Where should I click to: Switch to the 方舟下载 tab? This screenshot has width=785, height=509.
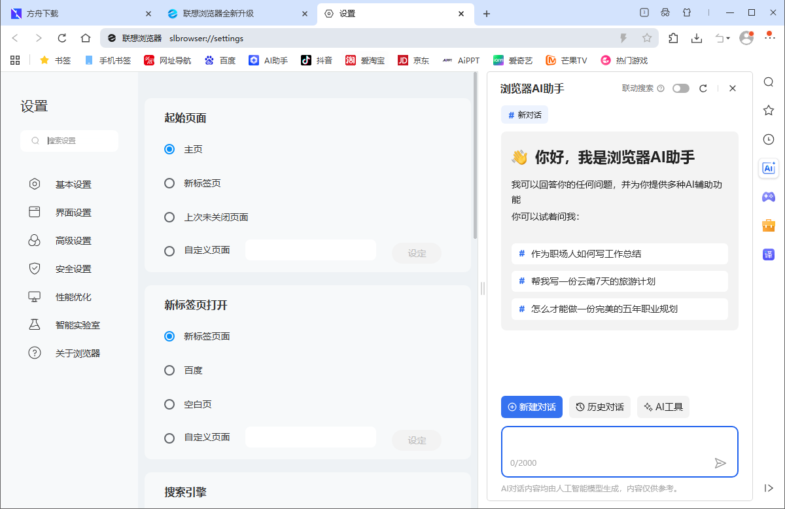click(x=78, y=13)
